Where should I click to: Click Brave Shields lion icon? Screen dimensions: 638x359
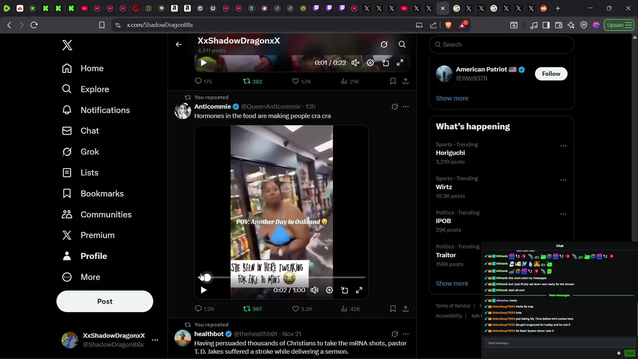448,25
